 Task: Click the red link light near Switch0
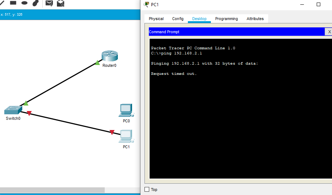click(x=29, y=113)
